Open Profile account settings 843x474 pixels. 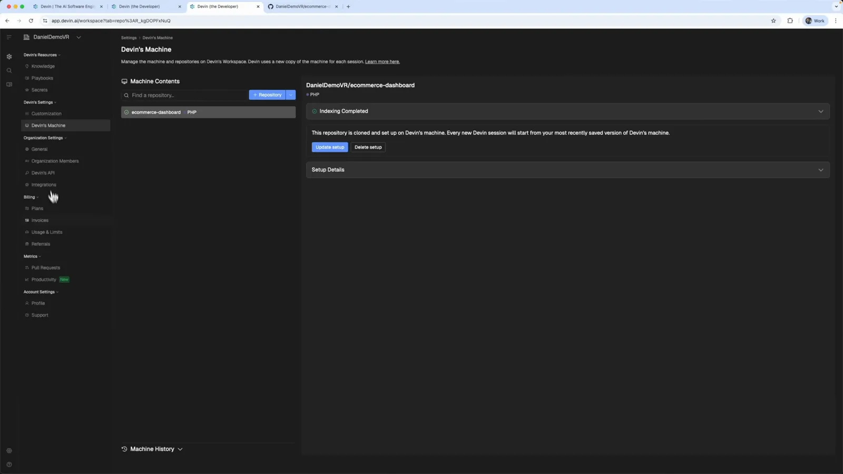(66, 303)
